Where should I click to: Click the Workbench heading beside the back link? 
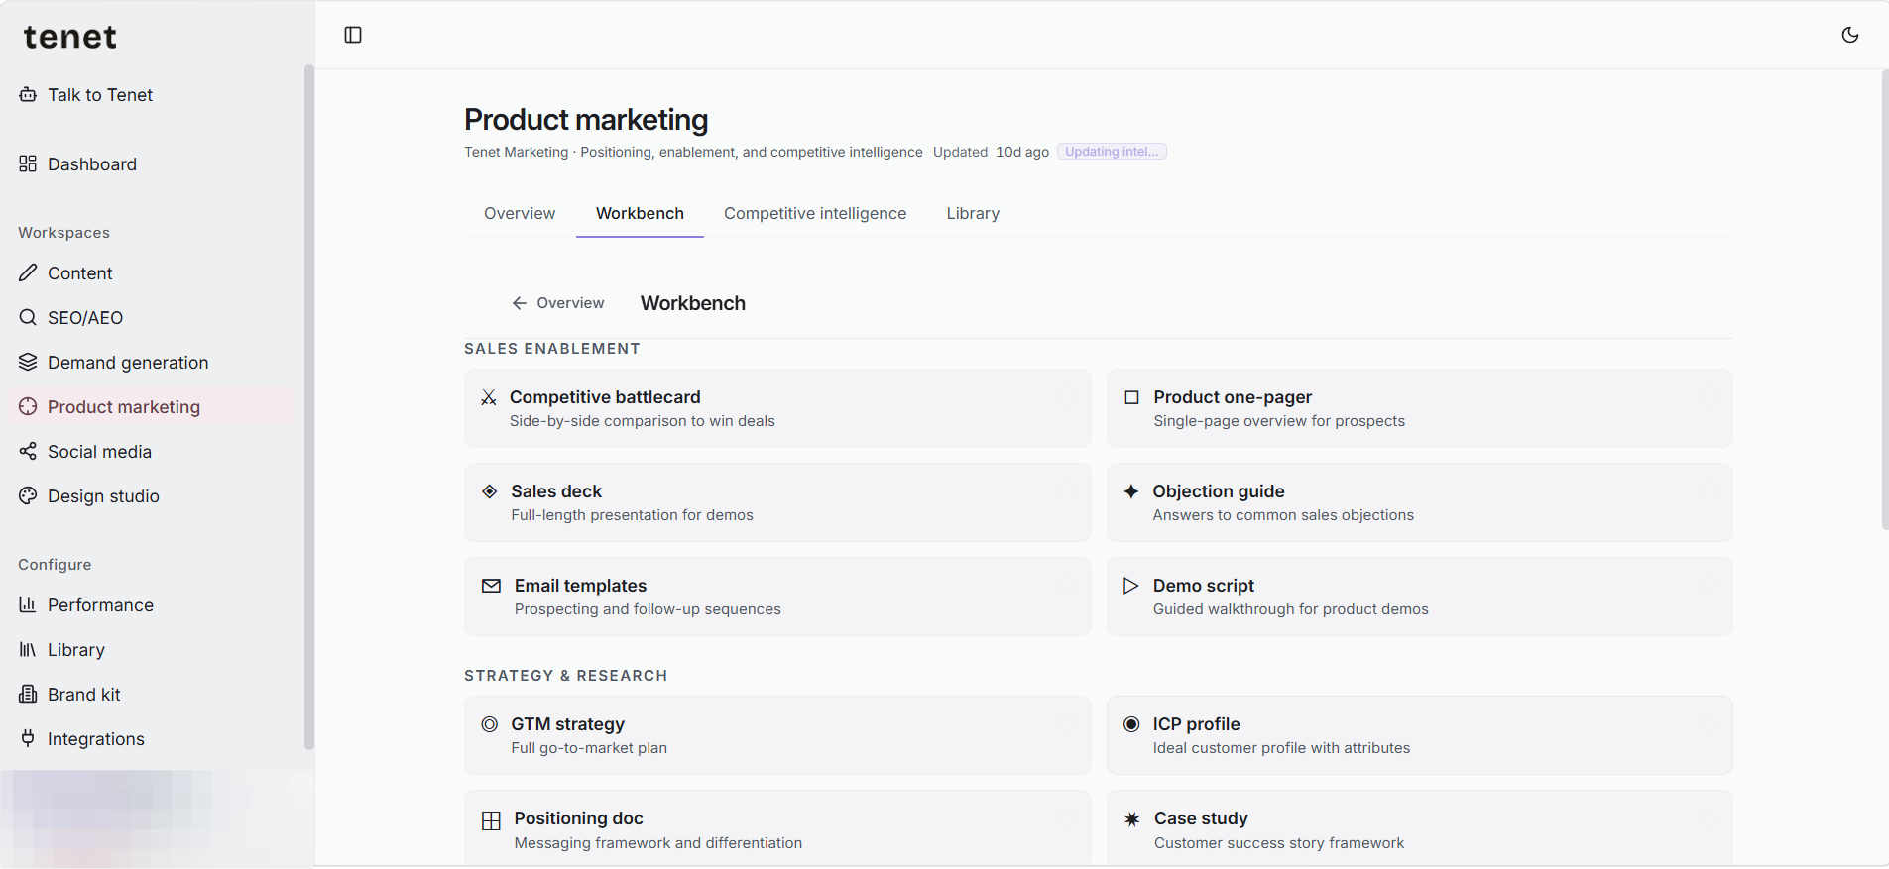pos(693,303)
